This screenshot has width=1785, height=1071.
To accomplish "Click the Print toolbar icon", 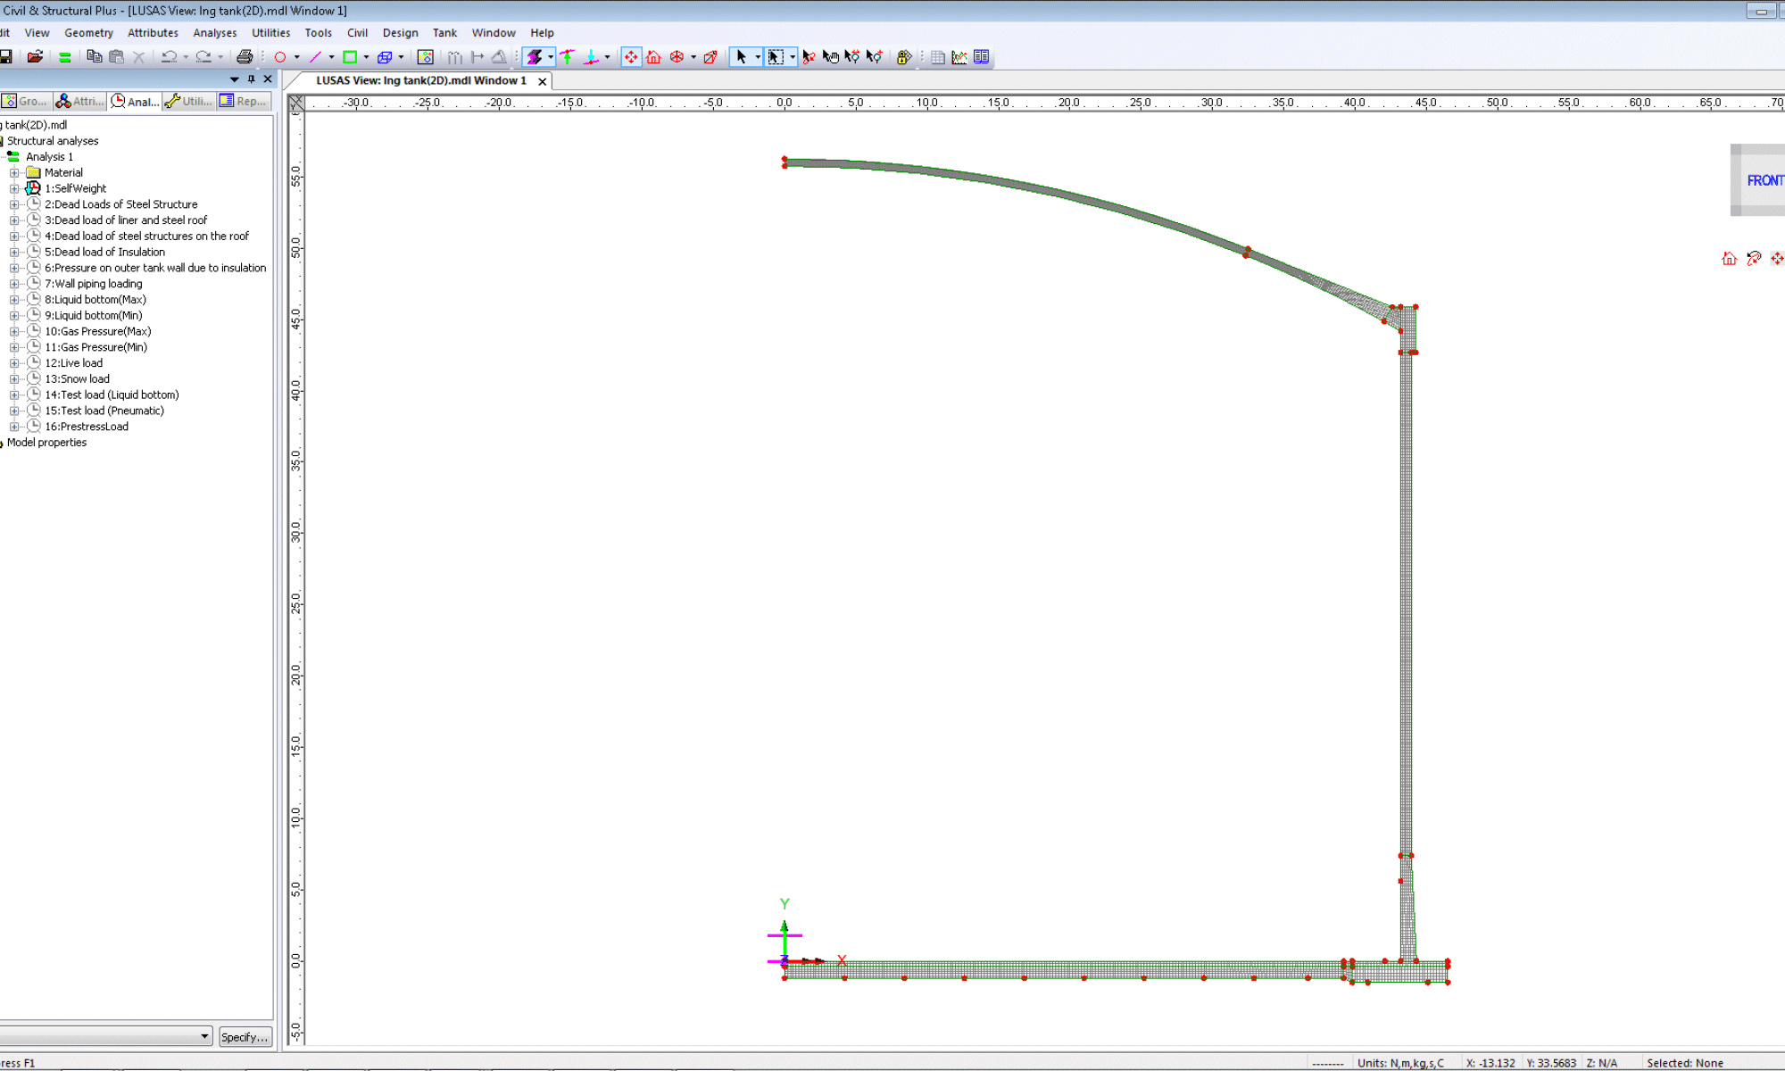I will [246, 56].
